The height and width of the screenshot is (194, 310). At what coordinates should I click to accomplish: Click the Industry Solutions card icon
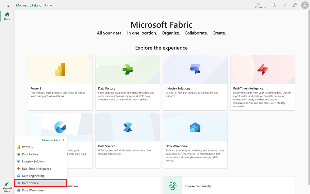tap(195, 69)
